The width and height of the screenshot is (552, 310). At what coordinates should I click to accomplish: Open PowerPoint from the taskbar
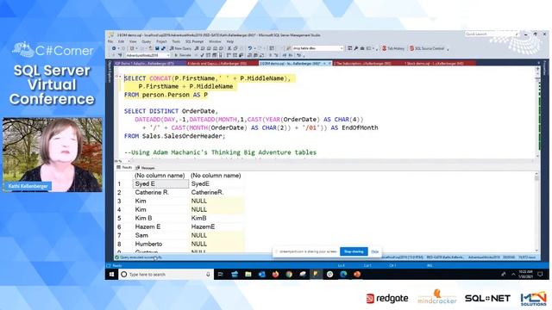357,274
